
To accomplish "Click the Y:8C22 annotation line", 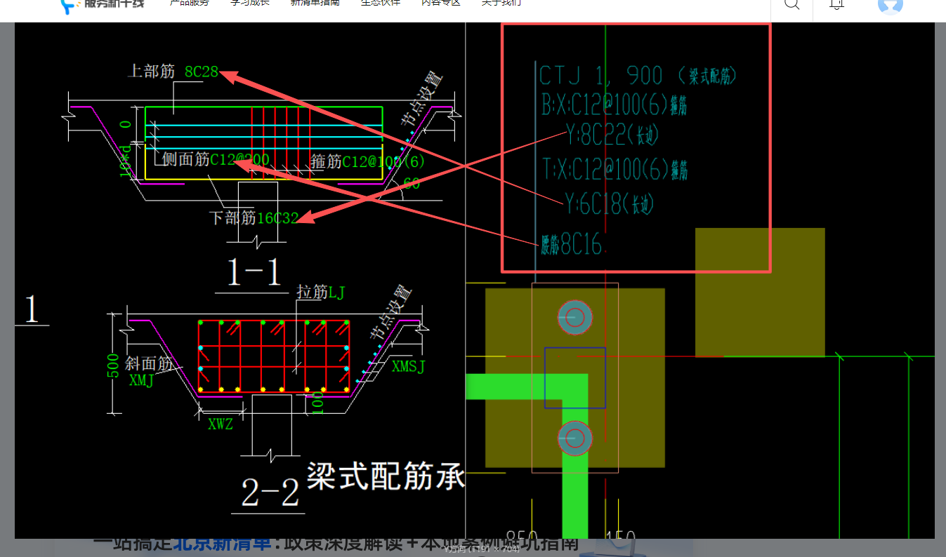I will coord(612,133).
